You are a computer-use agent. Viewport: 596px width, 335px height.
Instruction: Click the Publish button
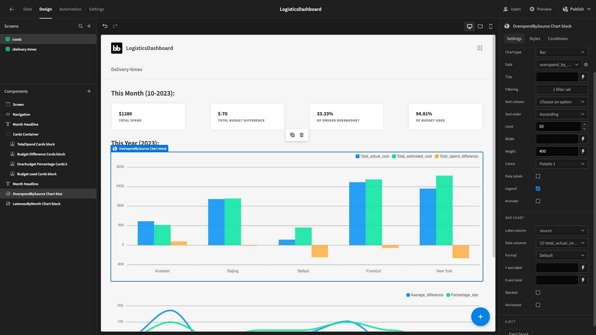(x=577, y=9)
